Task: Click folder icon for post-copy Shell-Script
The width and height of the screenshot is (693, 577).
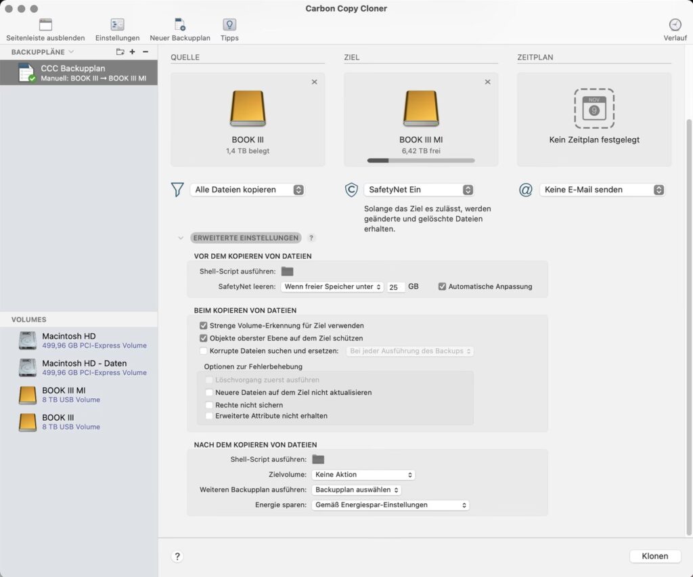Action: 318,460
